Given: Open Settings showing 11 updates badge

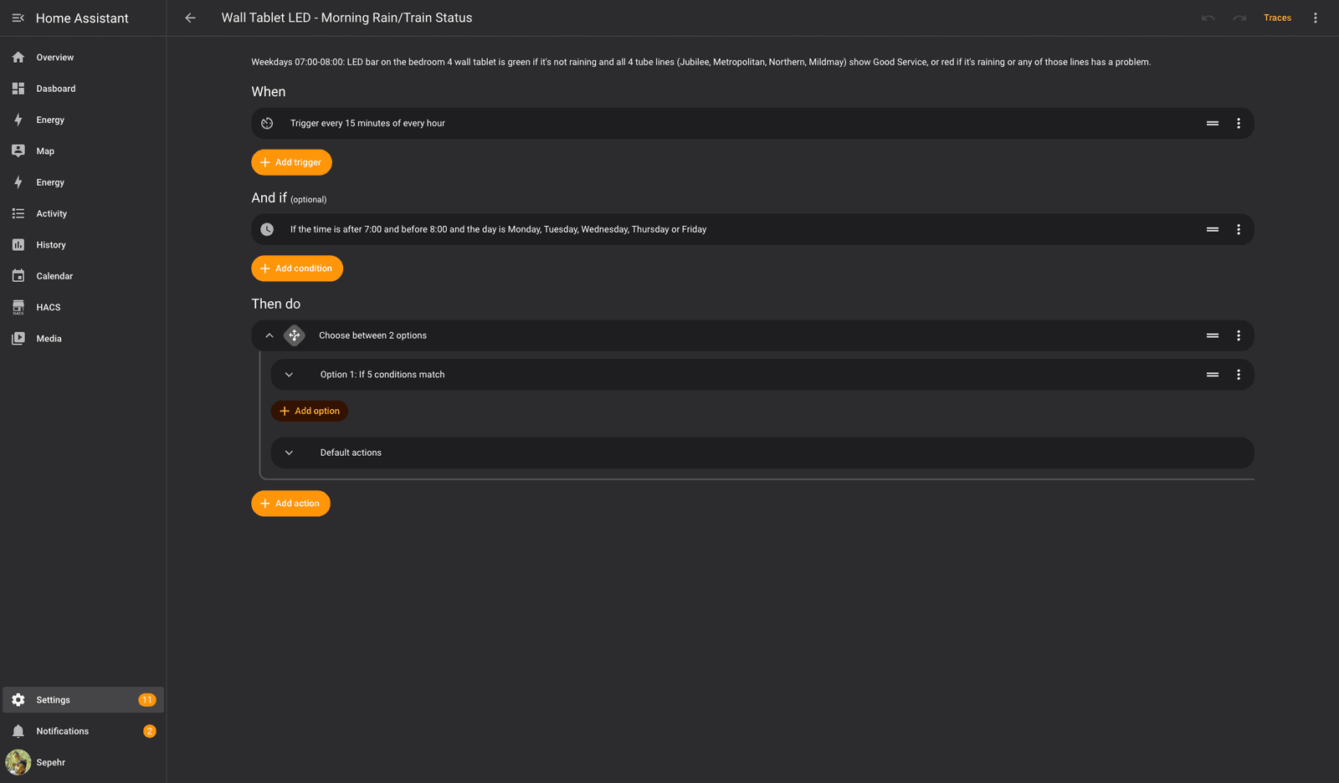Looking at the screenshot, I should tap(83, 699).
